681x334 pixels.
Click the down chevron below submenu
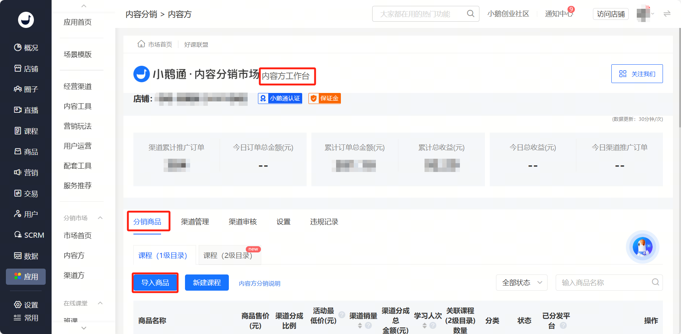click(x=84, y=328)
